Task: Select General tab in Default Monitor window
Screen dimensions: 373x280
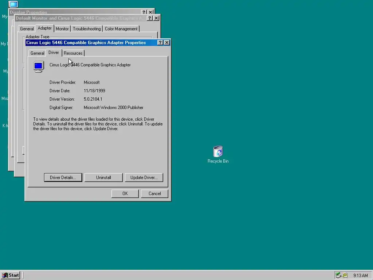Action: click(x=27, y=29)
